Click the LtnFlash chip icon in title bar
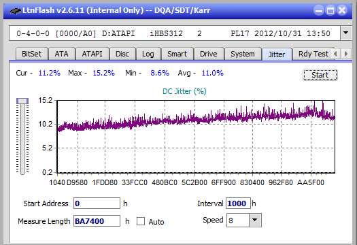 pyautogui.click(x=15, y=10)
